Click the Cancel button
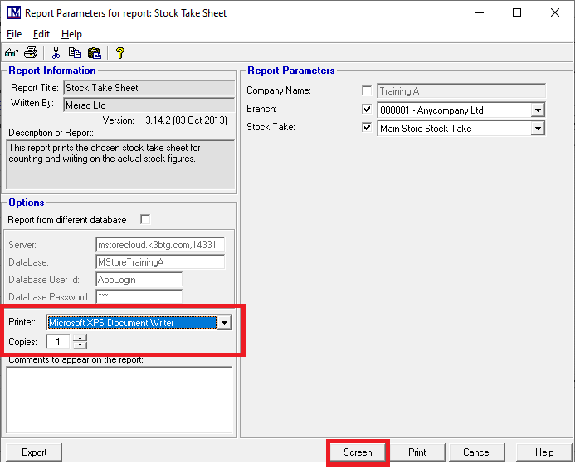580x469 pixels. [x=477, y=452]
